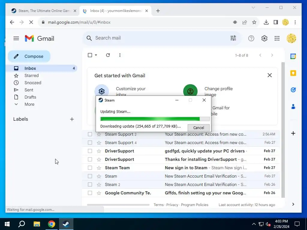Open Google apps grid icon
This screenshot has height=230, width=307.
277,38
